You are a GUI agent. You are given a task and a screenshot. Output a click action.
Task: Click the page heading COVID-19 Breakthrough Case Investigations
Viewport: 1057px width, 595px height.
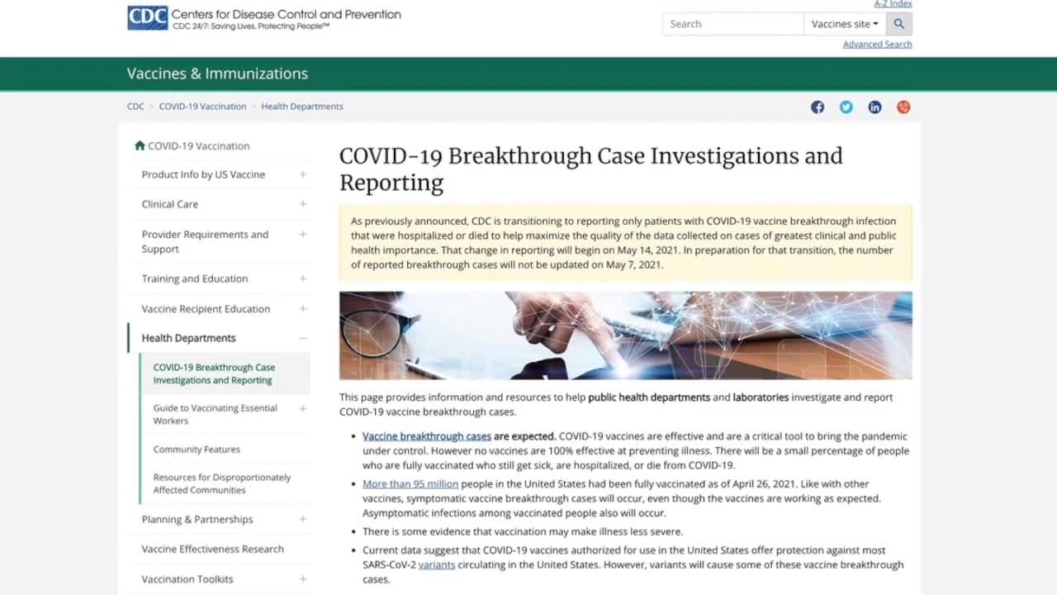click(590, 169)
